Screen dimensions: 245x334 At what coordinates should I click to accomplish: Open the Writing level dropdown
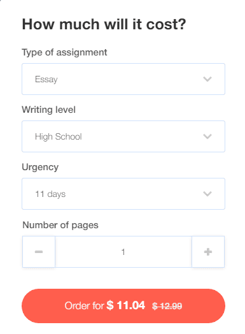[123, 136]
